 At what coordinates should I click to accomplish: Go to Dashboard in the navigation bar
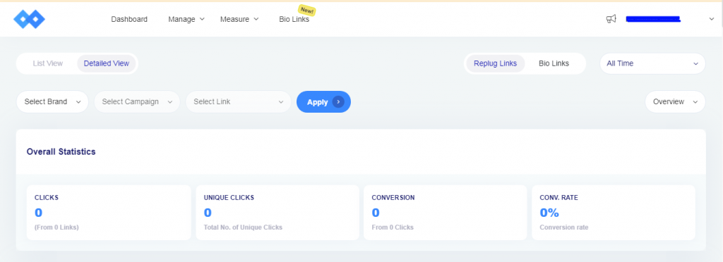129,19
